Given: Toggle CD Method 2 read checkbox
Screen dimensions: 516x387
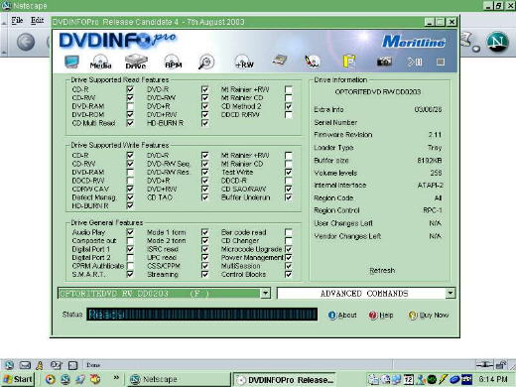Looking at the screenshot, I should point(289,106).
